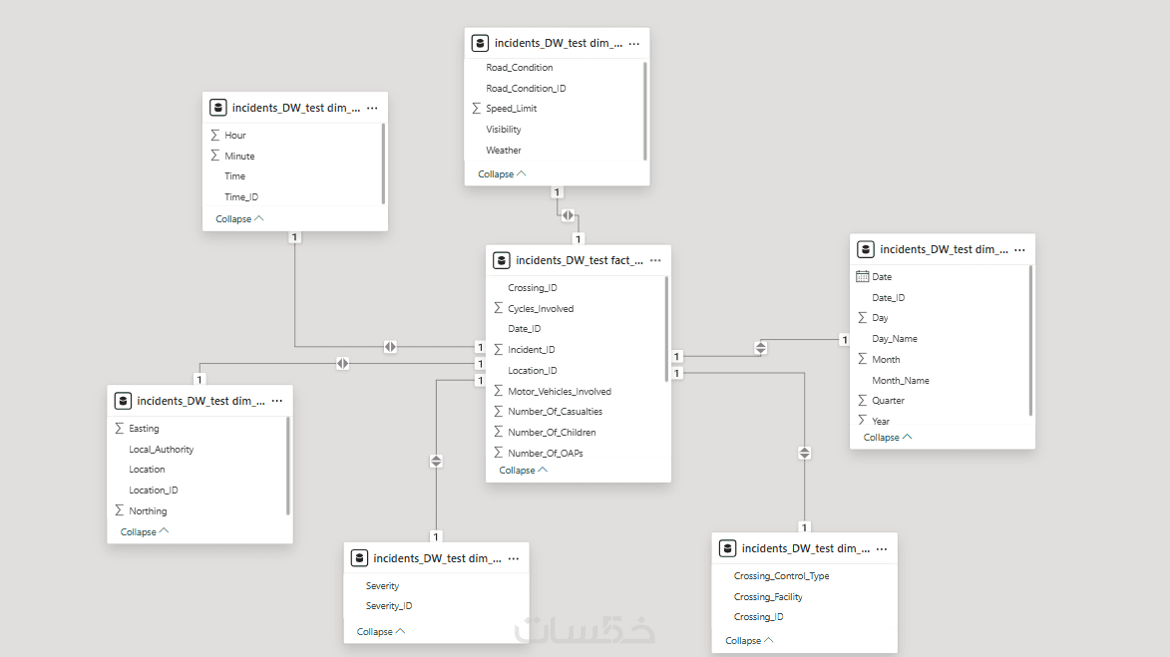Click the filter direction icon on the Crossing relationship line
Viewport: 1170px width, 657px height.
pyautogui.click(x=805, y=454)
